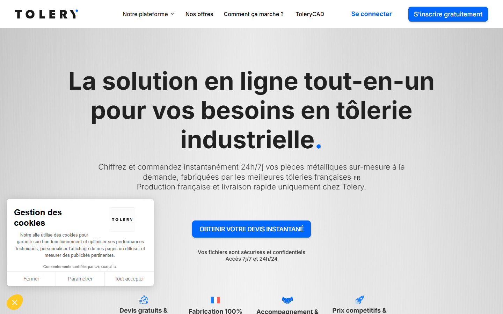Dismiss cookies with the Fermer button
This screenshot has width=503, height=314.
pyautogui.click(x=31, y=279)
